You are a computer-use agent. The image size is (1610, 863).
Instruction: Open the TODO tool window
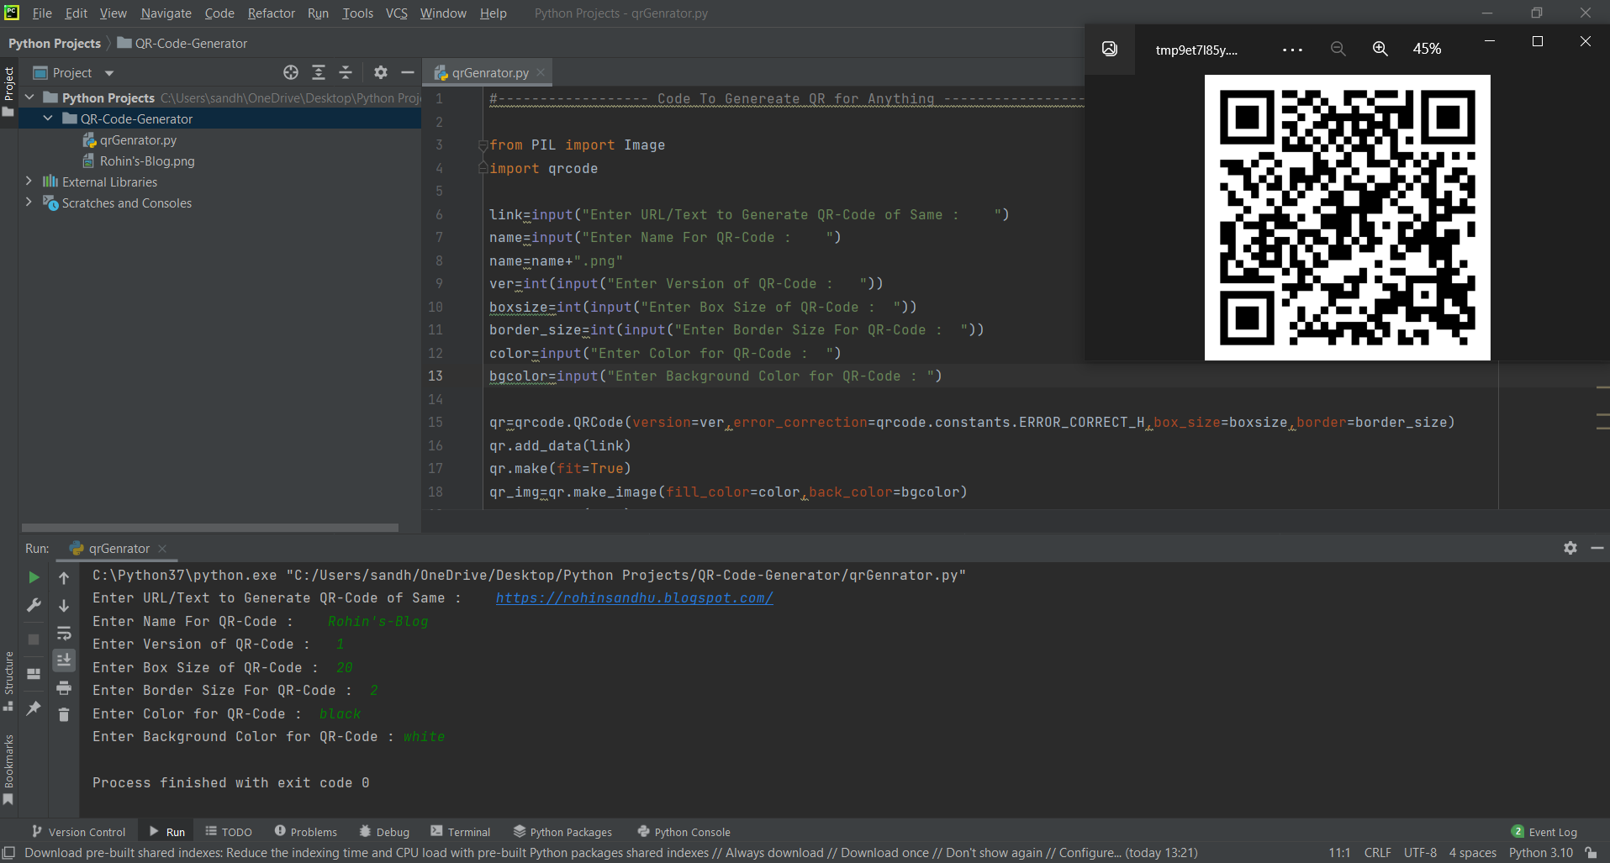(x=229, y=832)
